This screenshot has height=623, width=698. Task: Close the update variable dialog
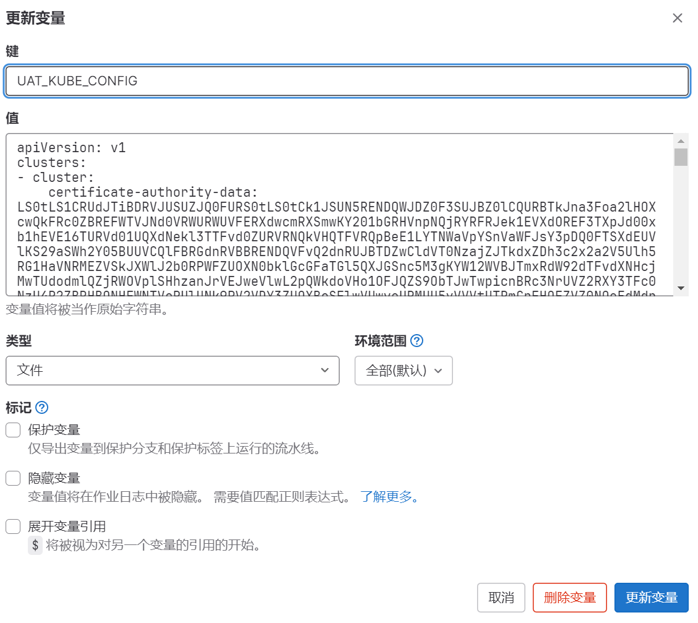[x=678, y=18]
